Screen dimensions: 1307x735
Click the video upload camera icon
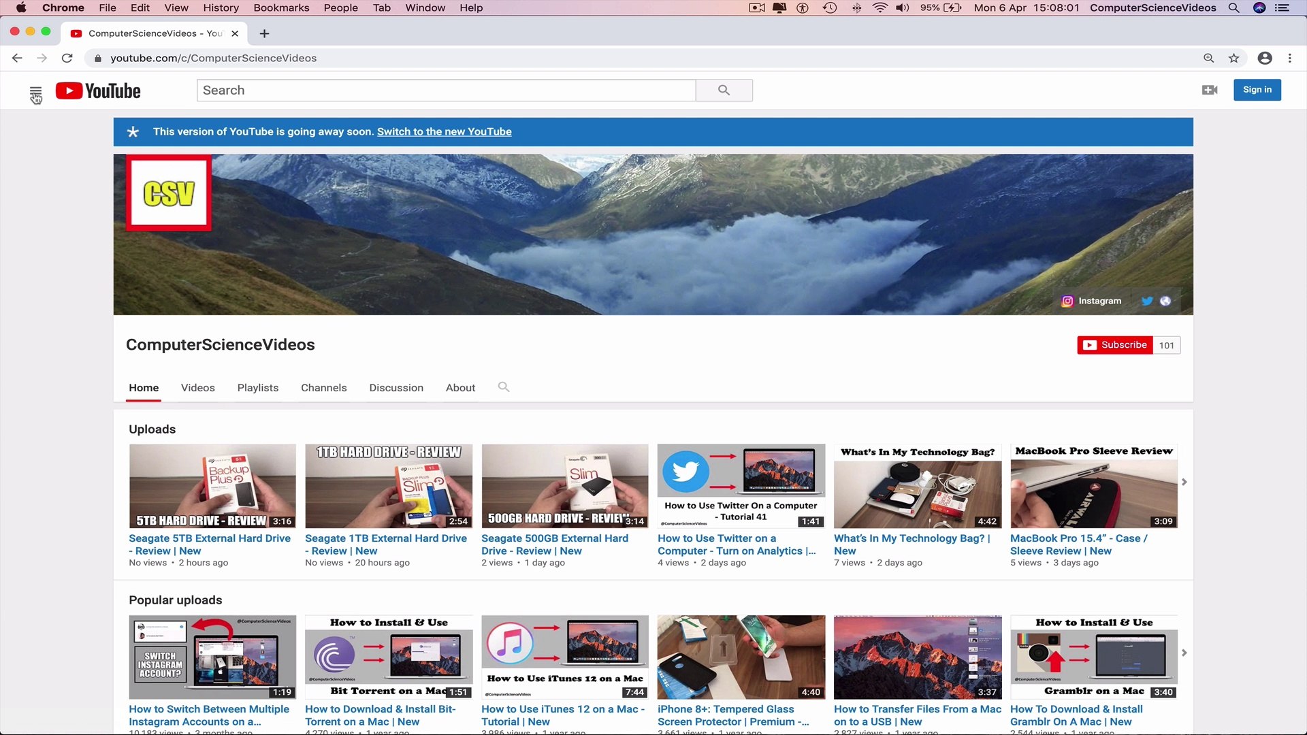point(1210,89)
